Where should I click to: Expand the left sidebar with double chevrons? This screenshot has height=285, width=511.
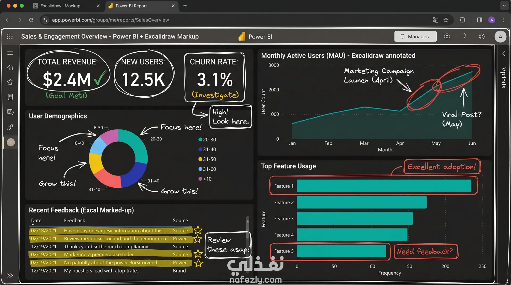click(10, 276)
